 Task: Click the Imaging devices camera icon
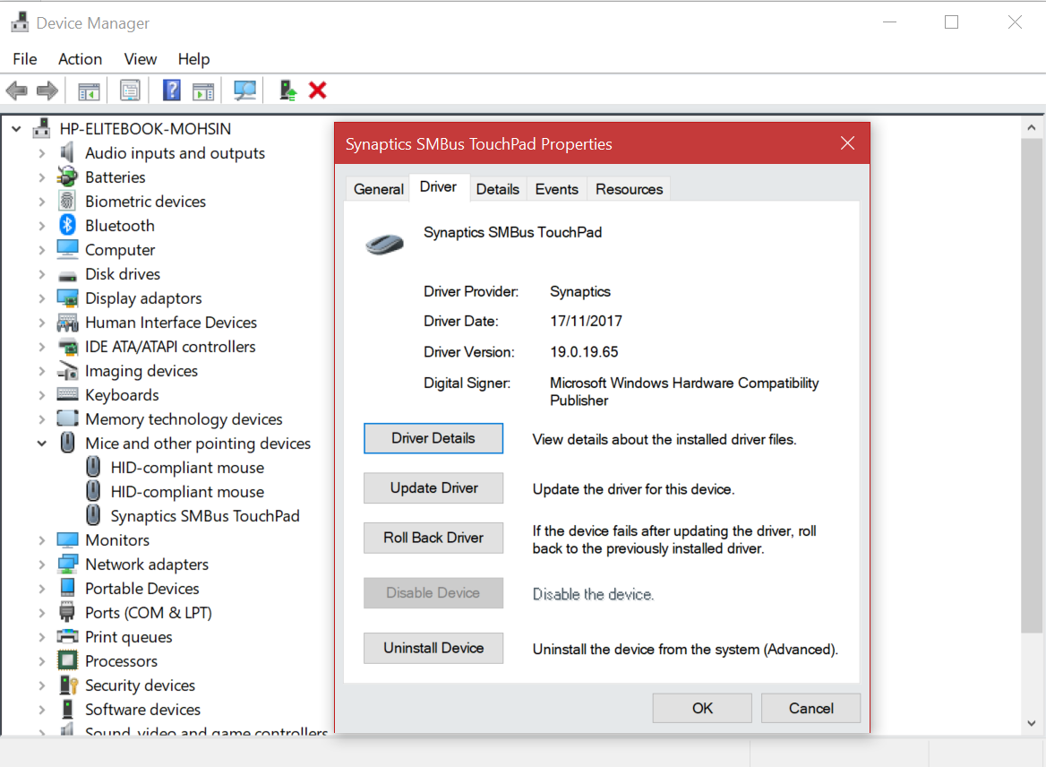coord(67,370)
